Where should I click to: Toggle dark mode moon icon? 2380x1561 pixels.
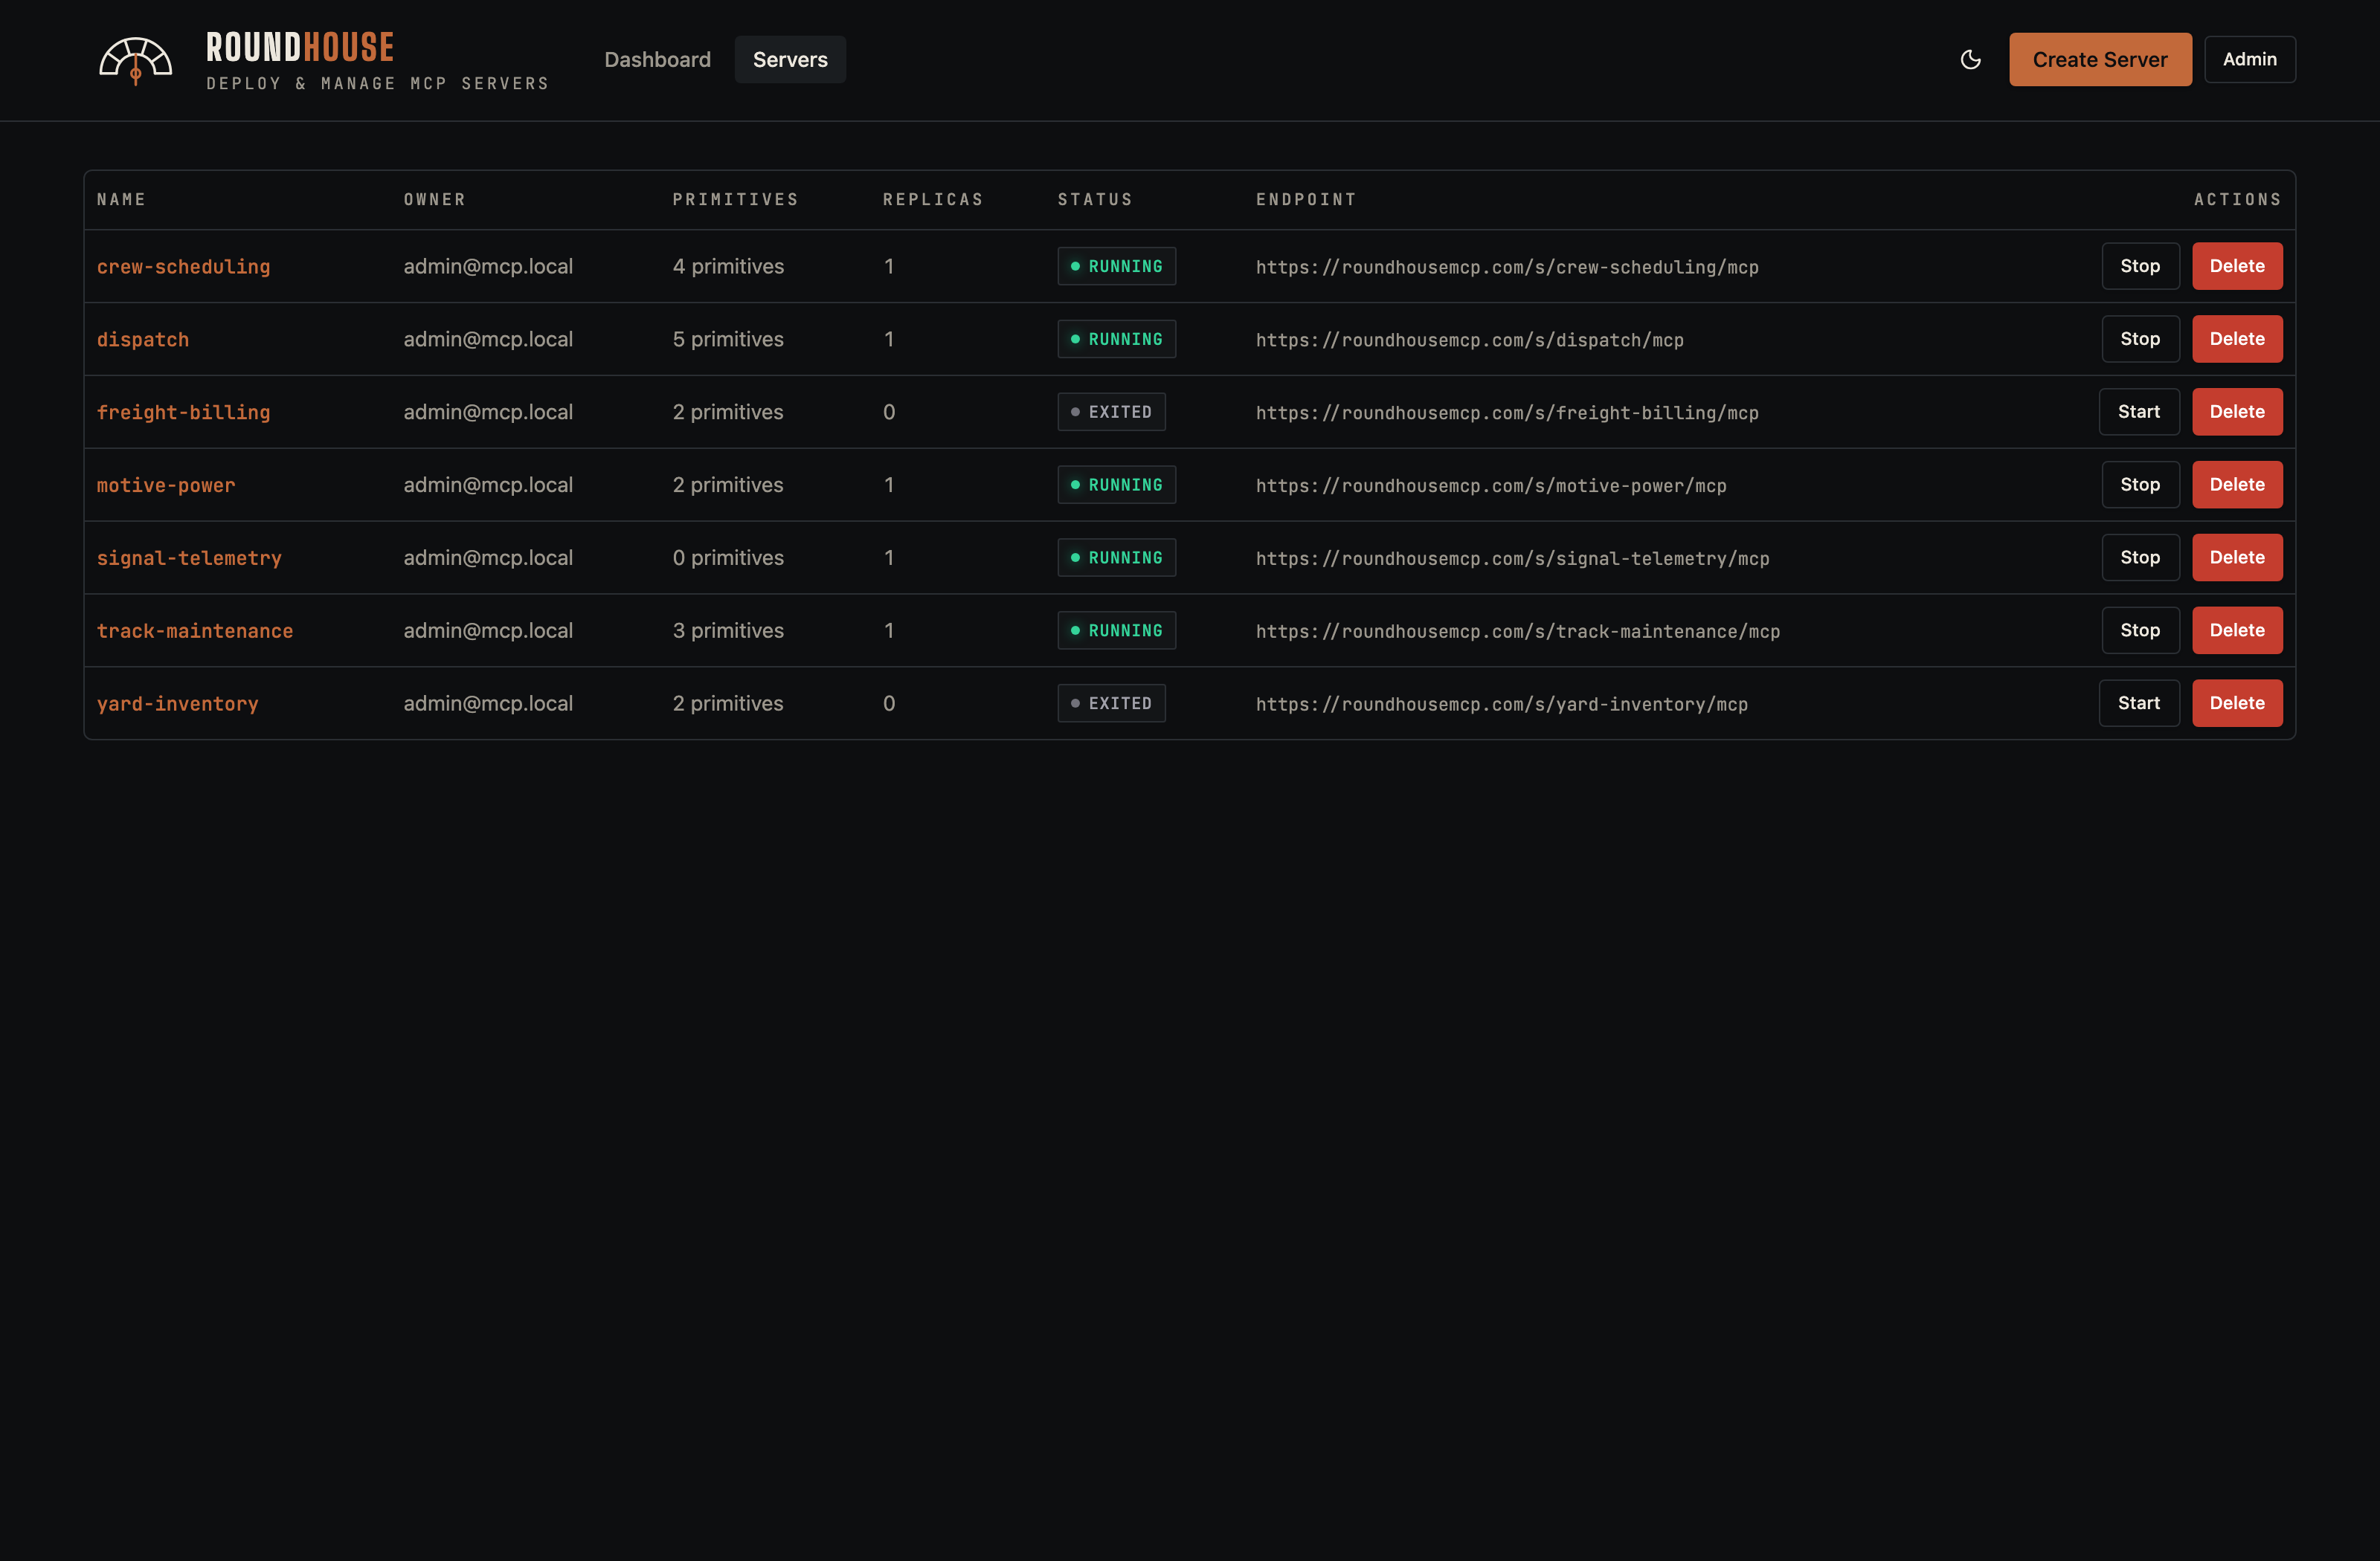[x=1970, y=60]
